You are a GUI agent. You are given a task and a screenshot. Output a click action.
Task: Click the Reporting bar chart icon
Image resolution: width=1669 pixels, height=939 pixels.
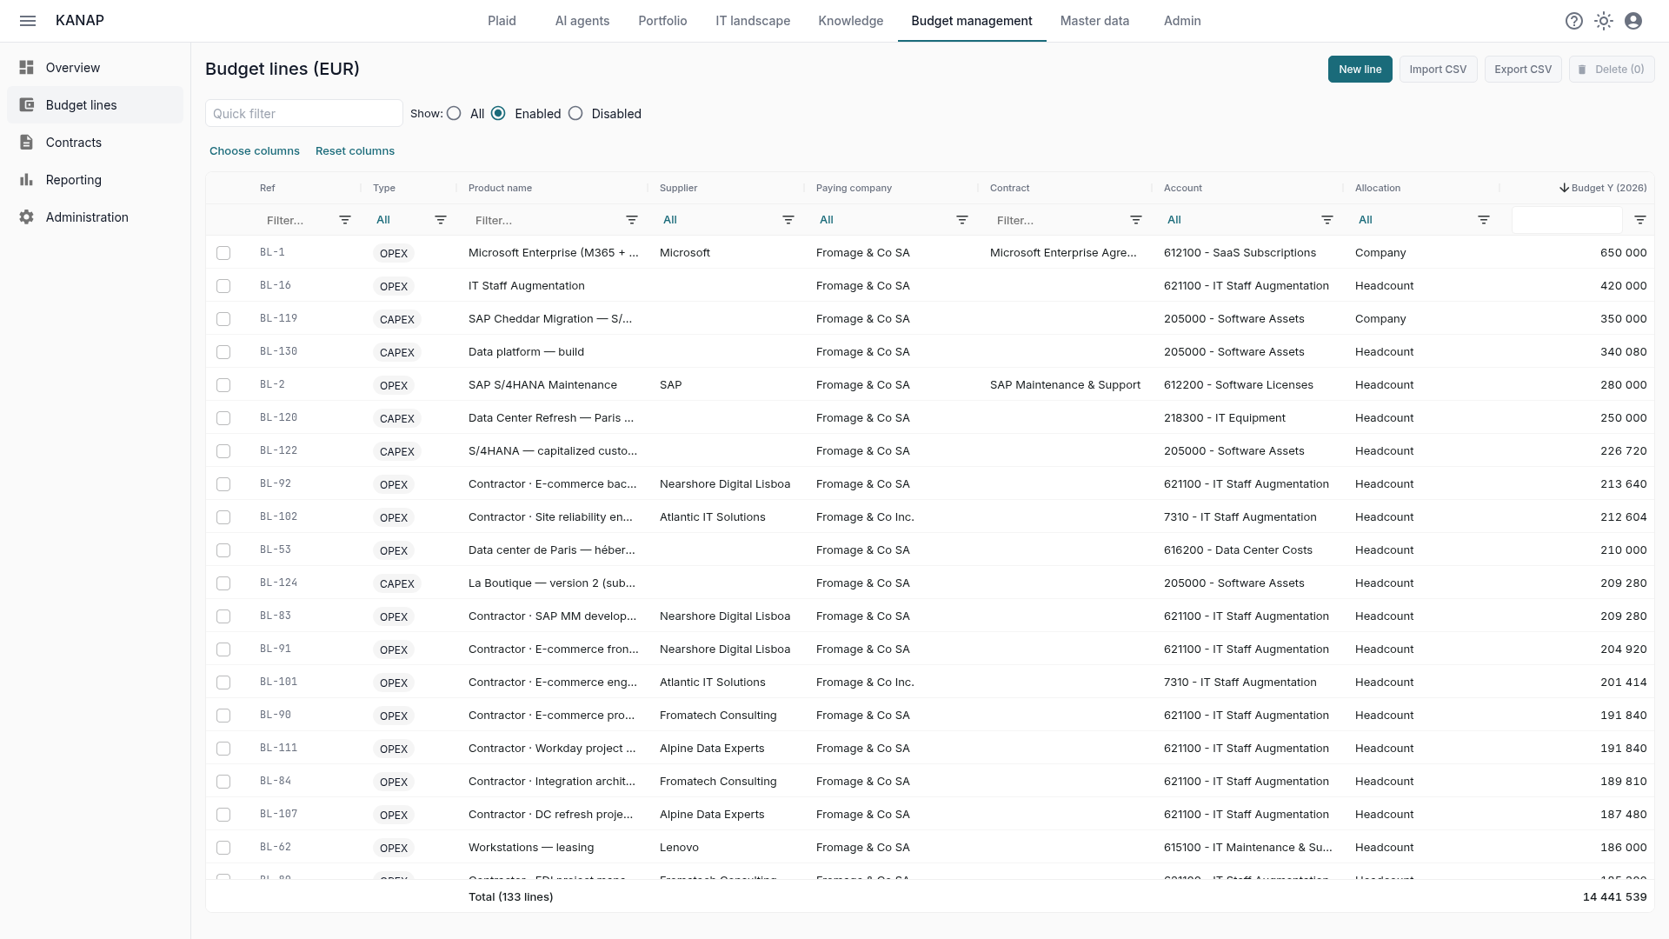point(27,180)
